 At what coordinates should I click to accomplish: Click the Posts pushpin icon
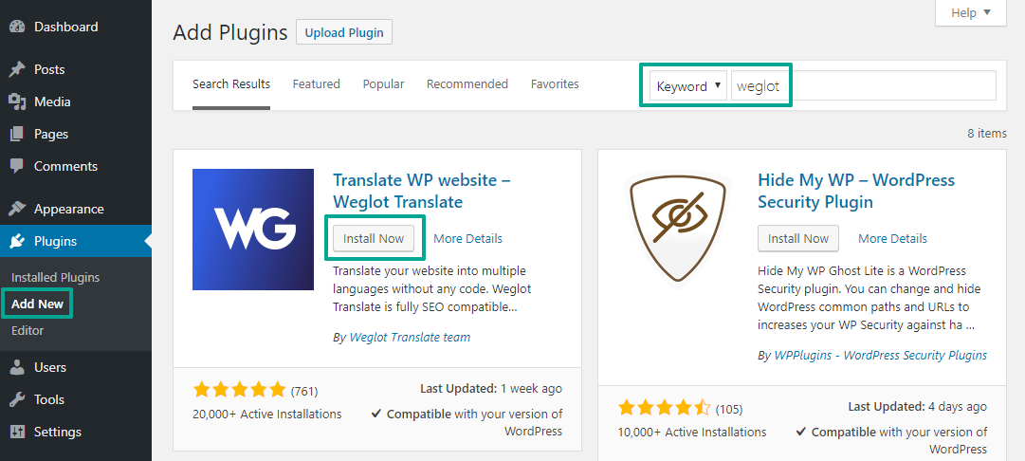click(x=17, y=69)
